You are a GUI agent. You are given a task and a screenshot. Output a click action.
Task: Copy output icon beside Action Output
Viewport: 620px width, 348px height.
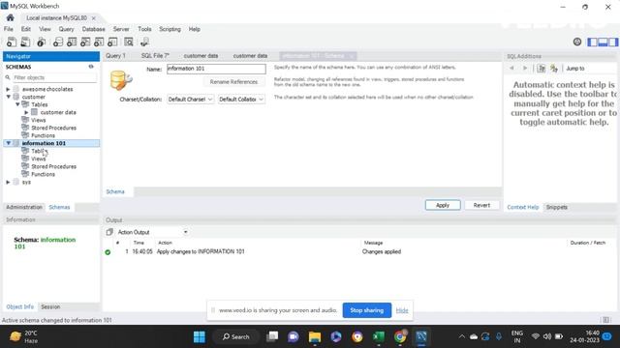click(x=109, y=232)
